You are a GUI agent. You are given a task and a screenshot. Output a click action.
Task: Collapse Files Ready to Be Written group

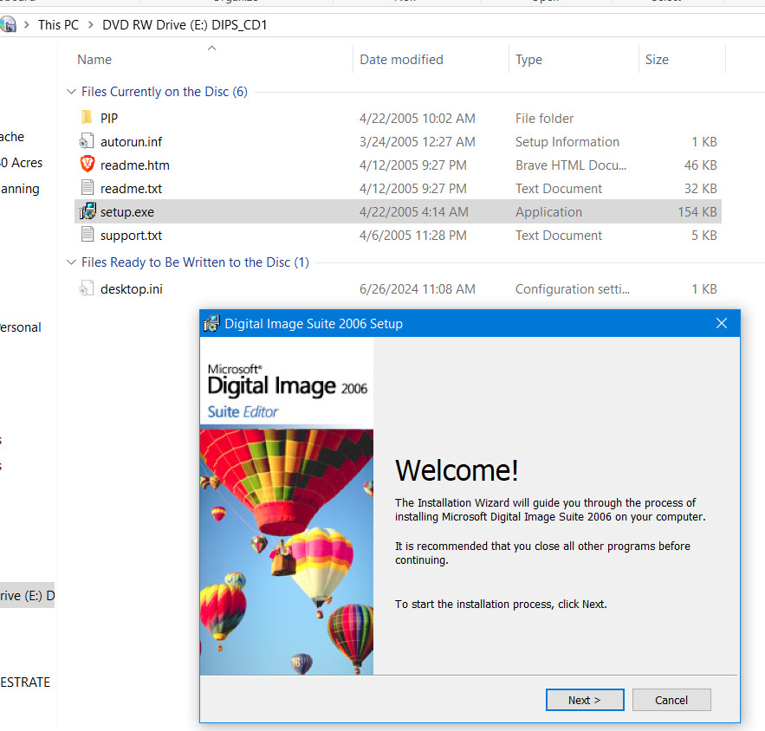point(71,262)
